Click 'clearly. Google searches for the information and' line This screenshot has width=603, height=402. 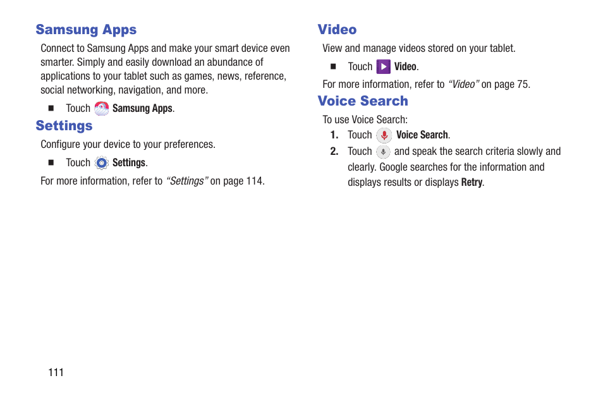[446, 167]
